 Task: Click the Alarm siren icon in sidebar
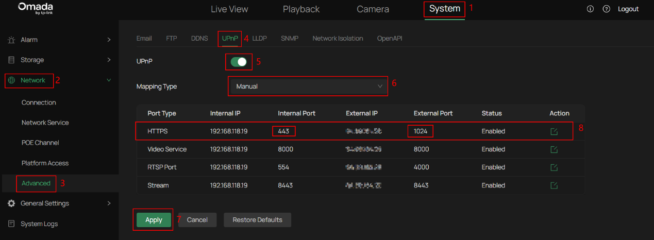11,40
